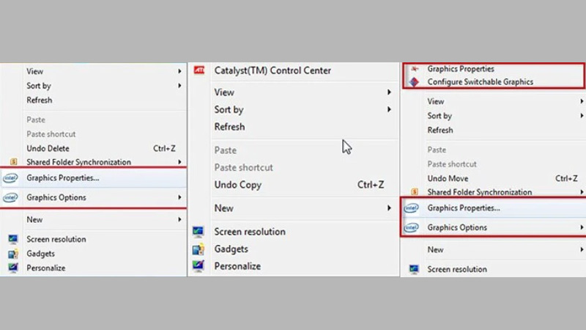
Task: Click Screen resolution icon in the right menu
Action: [x=414, y=269]
